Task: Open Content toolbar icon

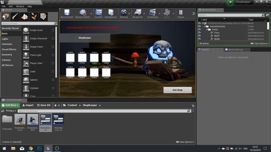Action: [99, 14]
